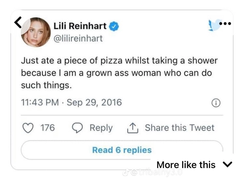Open Lili Reinhart's profile picture
244x181 pixels.
(x=36, y=32)
